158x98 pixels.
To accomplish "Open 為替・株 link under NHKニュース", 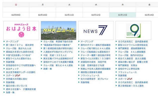I will (x=48, y=69).
